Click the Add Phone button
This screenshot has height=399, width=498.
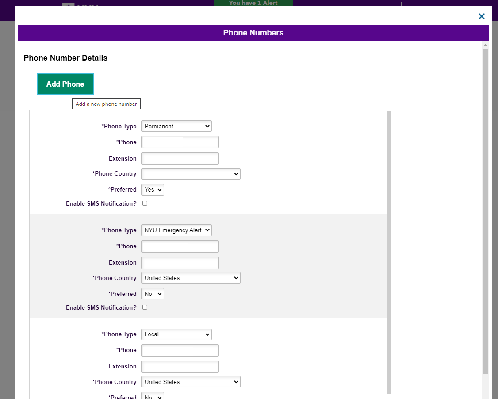[x=65, y=84]
